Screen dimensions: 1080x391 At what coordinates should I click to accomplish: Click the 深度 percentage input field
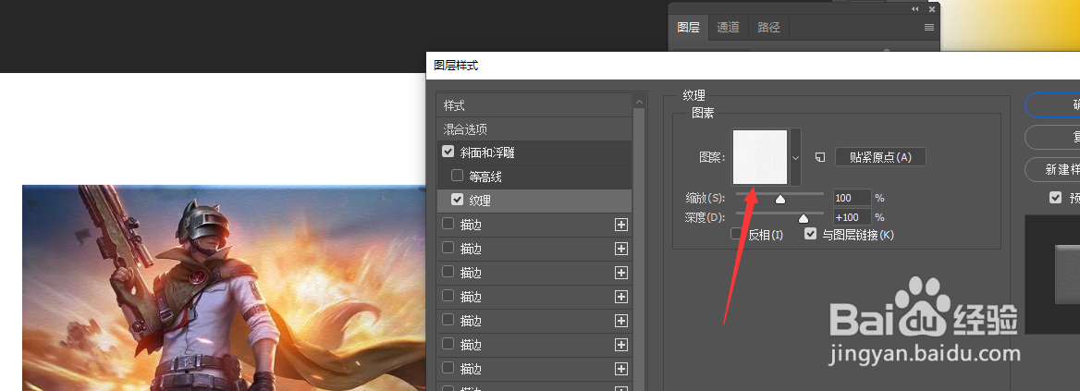click(852, 217)
